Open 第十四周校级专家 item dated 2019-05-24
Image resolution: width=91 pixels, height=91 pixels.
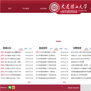[x=47, y=62]
